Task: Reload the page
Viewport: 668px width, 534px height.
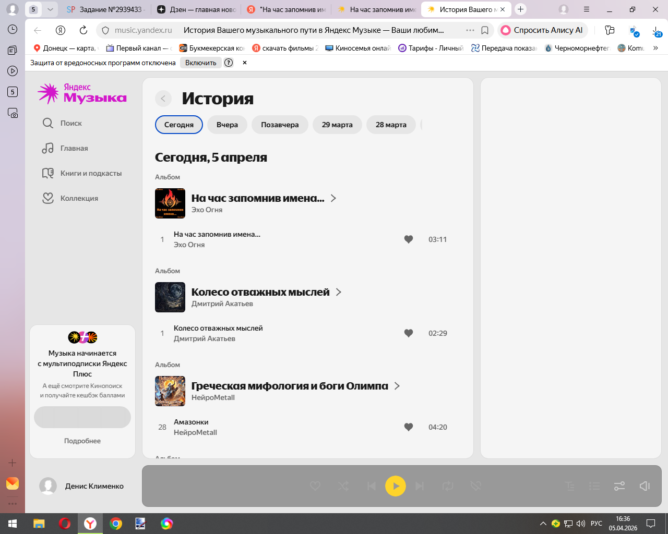Action: click(x=83, y=30)
